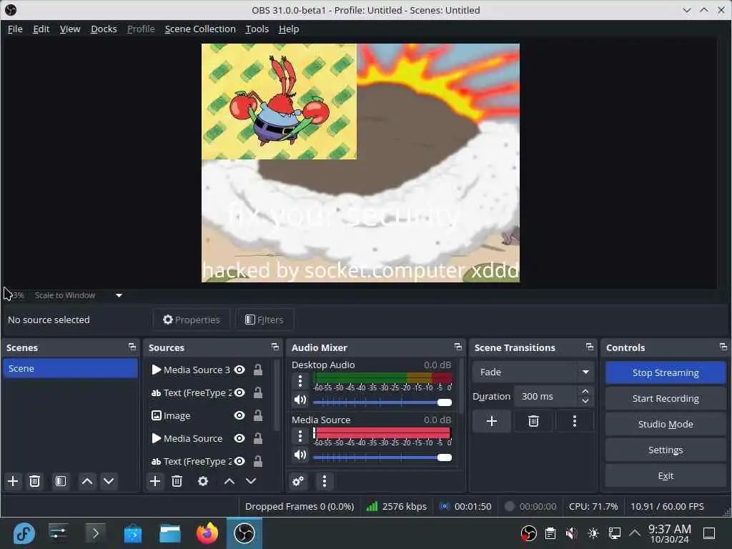Open source properties gear in Sources dock
Viewport: 732px width, 549px height.
[x=203, y=481]
